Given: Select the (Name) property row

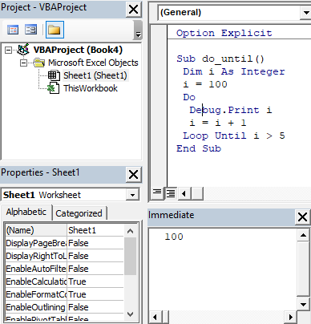Looking at the screenshot, I should click(64, 230).
